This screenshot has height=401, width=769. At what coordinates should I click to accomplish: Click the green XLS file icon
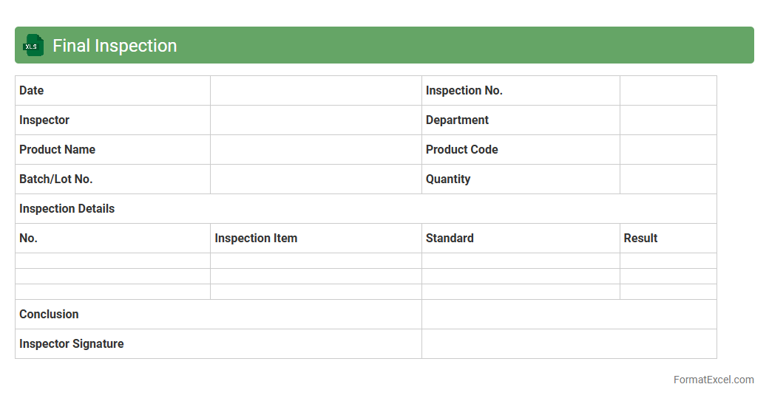pos(33,45)
